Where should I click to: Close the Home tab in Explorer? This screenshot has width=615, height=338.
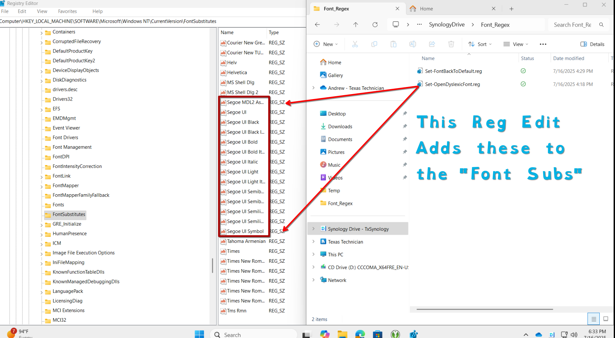(493, 9)
